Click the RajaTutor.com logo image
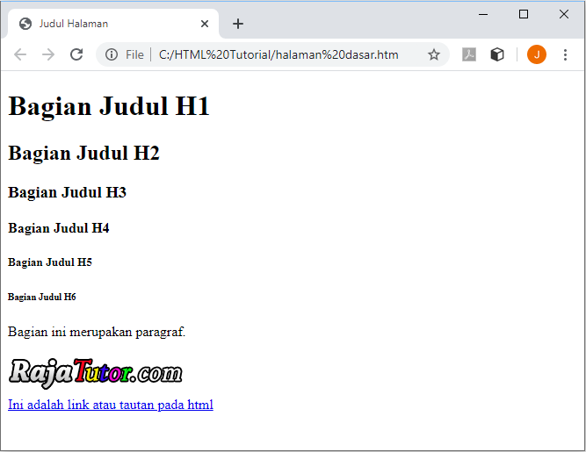The height and width of the screenshot is (452, 586). pos(96,373)
